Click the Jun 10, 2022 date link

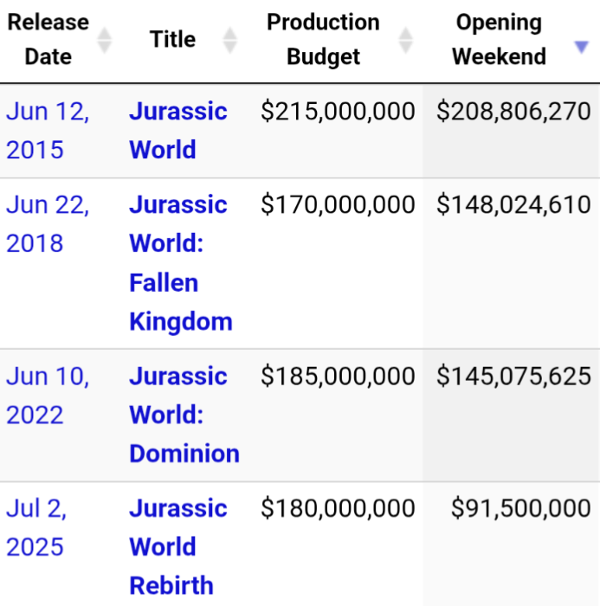[x=48, y=396]
